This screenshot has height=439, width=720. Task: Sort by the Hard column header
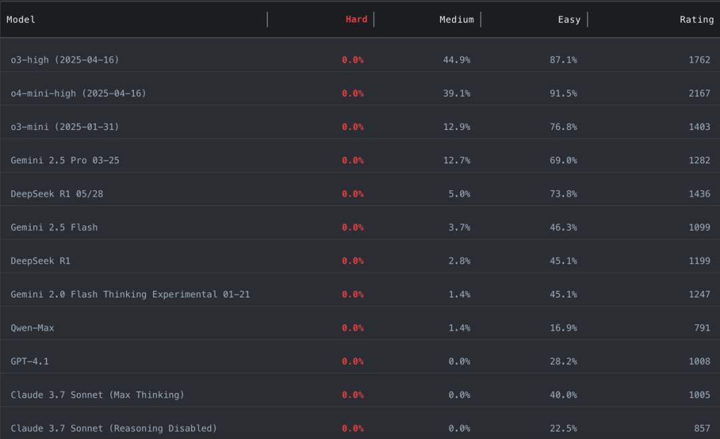[x=356, y=19]
